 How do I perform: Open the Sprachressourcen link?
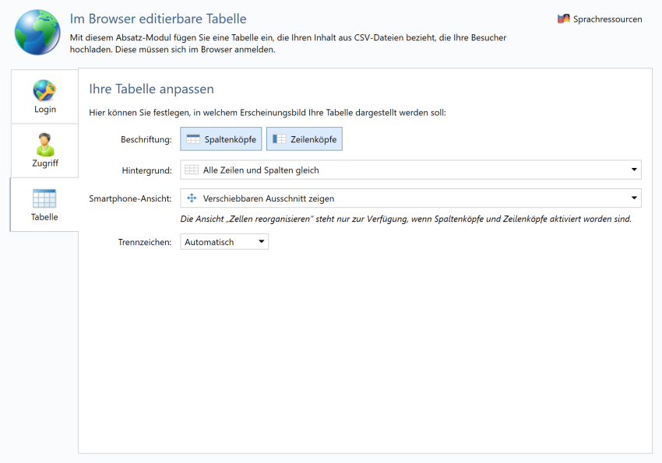(607, 18)
